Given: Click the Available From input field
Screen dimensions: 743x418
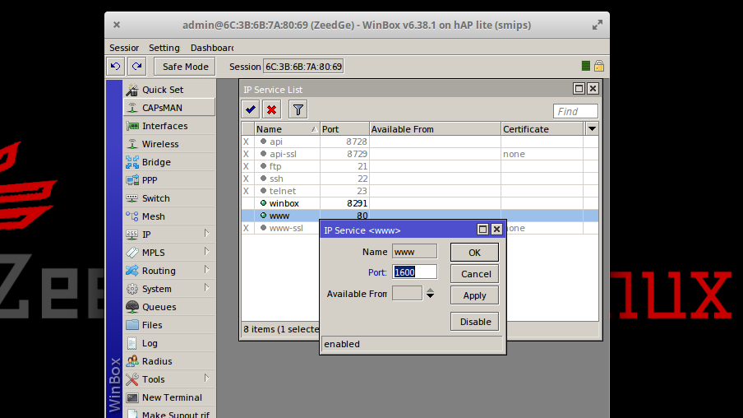Looking at the screenshot, I should pyautogui.click(x=407, y=293).
